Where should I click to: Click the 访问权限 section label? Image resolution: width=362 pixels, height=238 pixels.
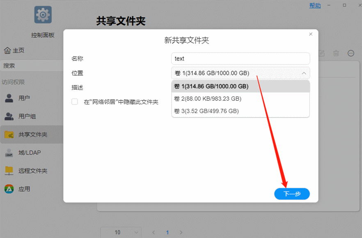click(x=13, y=82)
